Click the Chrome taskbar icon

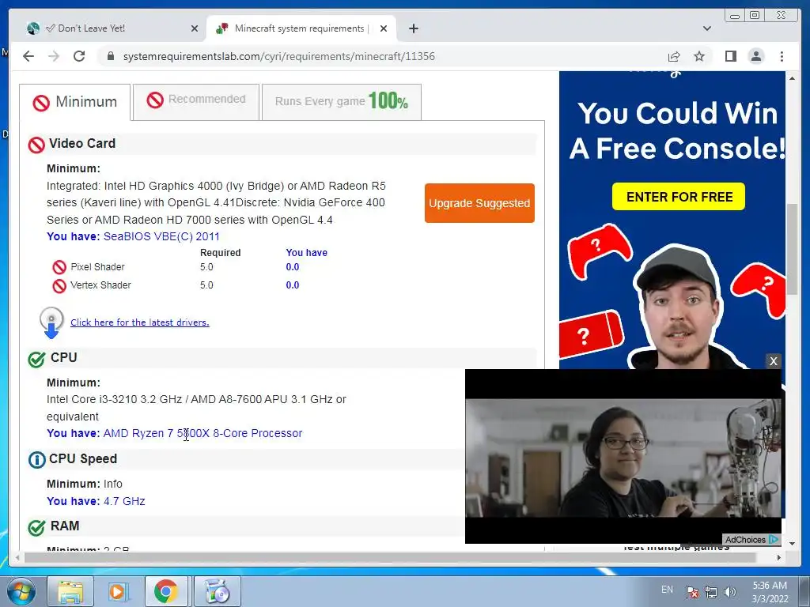click(165, 591)
